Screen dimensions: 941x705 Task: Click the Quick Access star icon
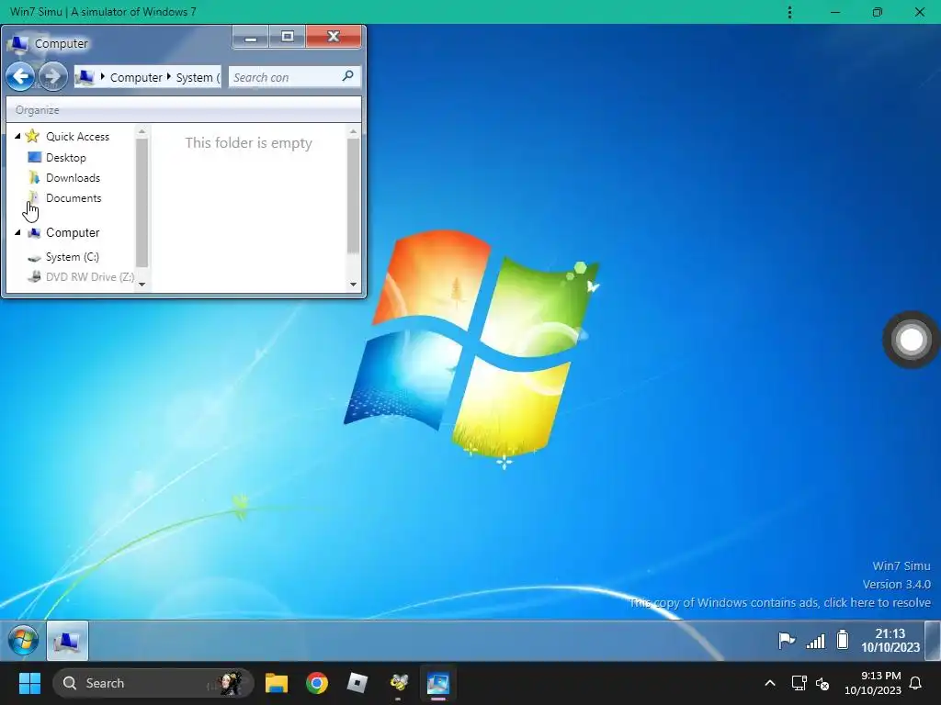tap(32, 136)
